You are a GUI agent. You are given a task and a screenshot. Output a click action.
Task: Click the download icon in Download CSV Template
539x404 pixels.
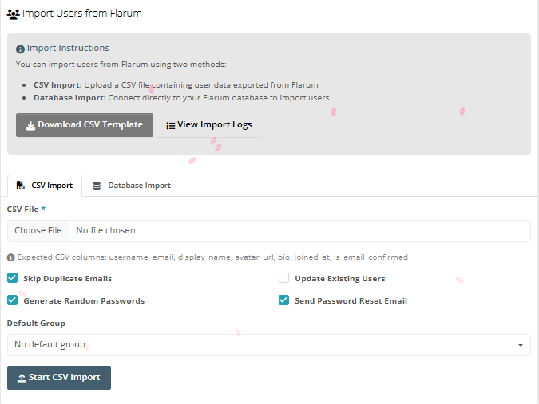point(30,126)
